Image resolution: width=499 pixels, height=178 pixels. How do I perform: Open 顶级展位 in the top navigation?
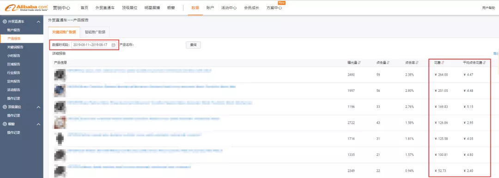click(129, 8)
